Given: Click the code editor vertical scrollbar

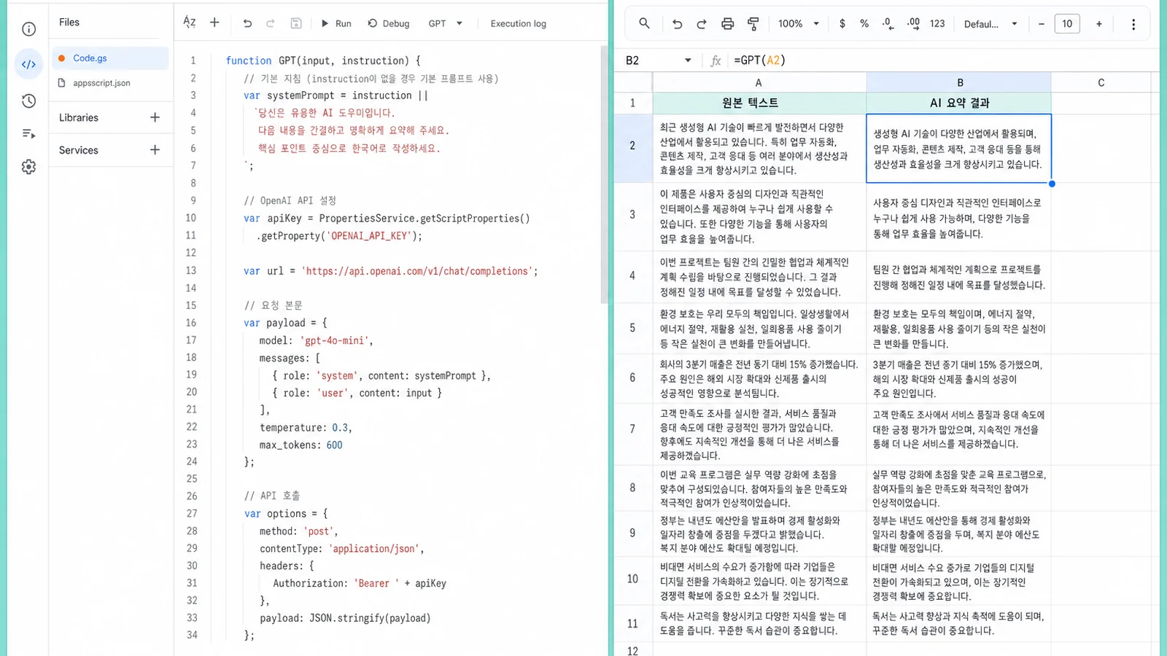Looking at the screenshot, I should (604, 175).
